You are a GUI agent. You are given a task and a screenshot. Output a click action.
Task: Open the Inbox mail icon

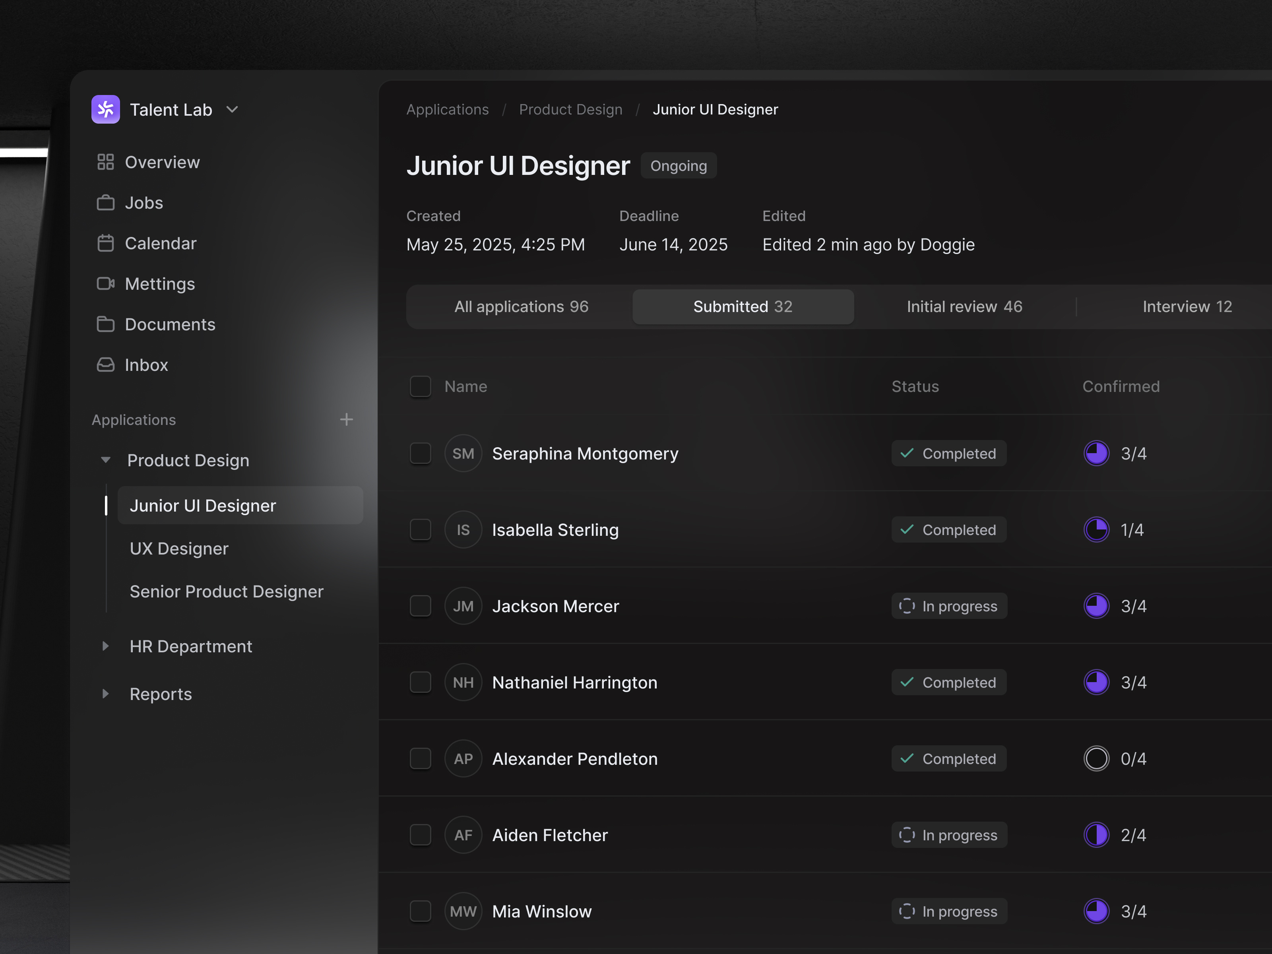pos(106,365)
